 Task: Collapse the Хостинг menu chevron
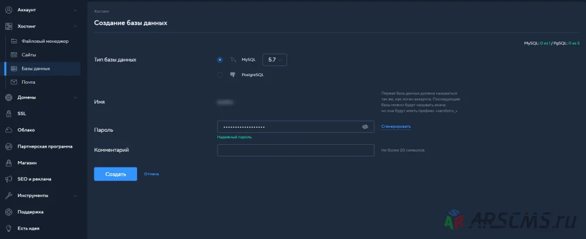75,26
